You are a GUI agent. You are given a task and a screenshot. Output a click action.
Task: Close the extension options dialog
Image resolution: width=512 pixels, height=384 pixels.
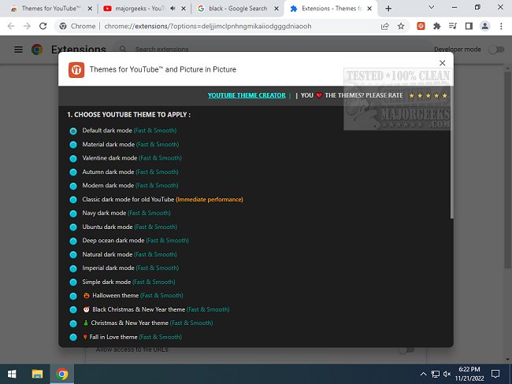point(443,63)
